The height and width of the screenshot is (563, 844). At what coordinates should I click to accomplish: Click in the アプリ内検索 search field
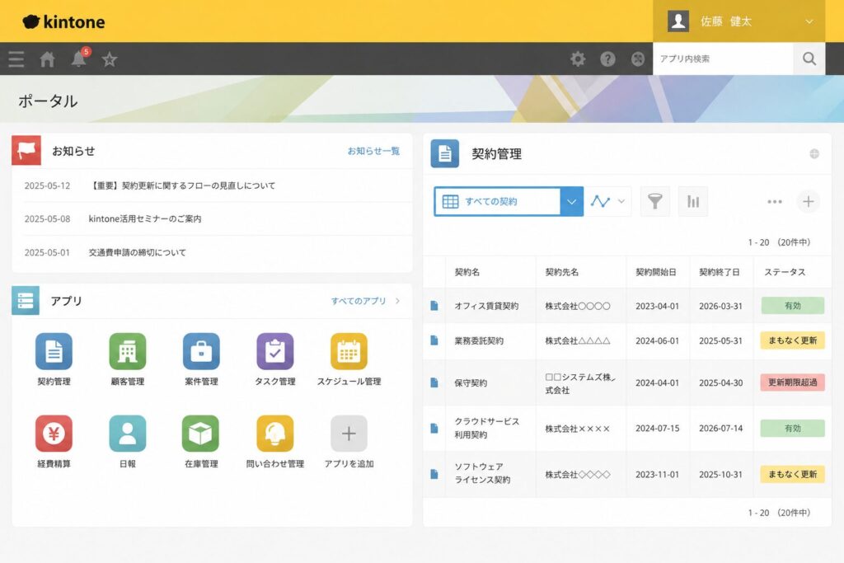pyautogui.click(x=723, y=59)
